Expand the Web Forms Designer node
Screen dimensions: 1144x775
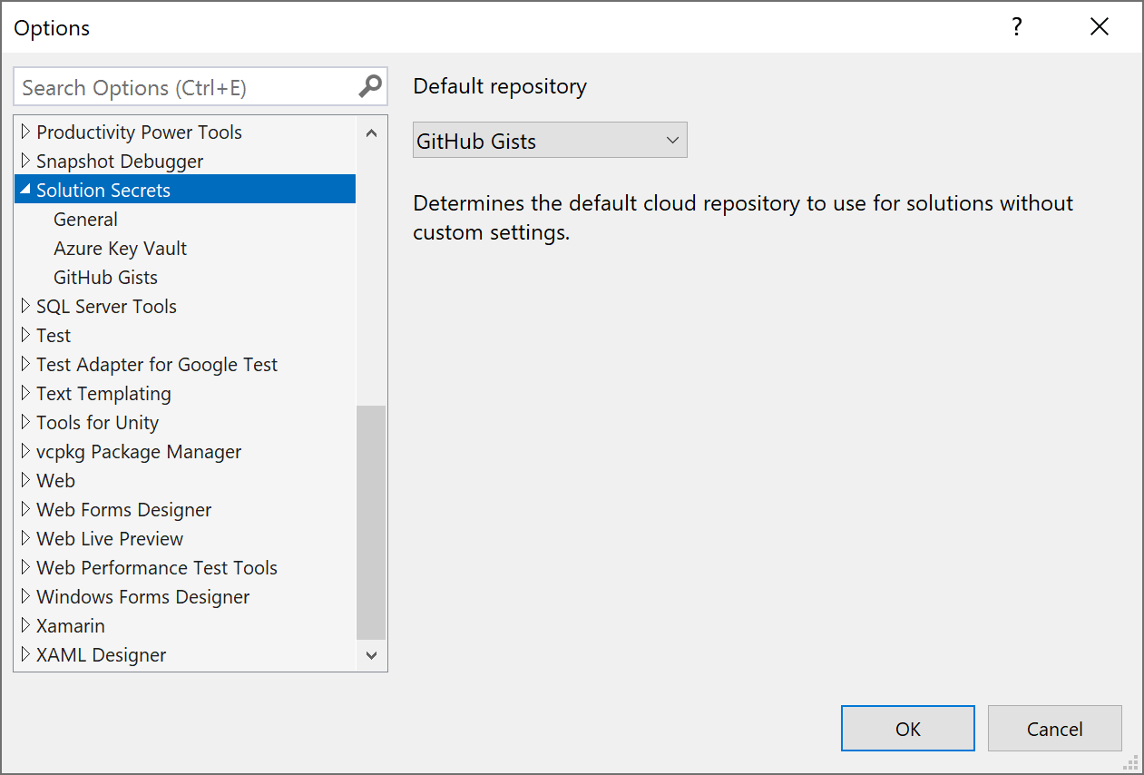(x=24, y=509)
